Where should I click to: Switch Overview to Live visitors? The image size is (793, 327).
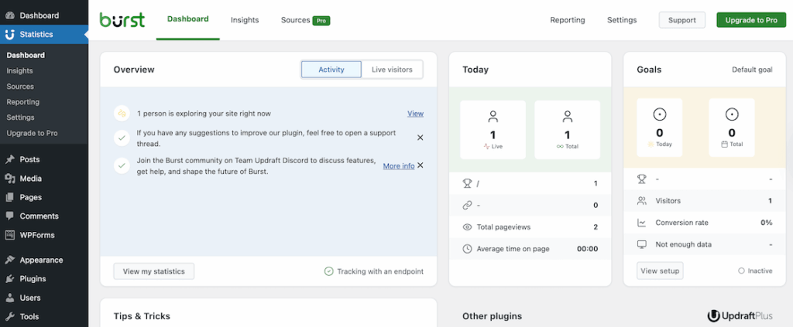click(x=392, y=70)
